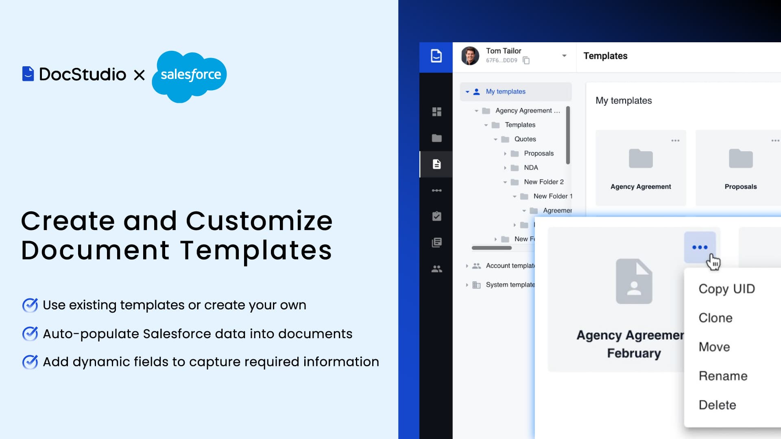The width and height of the screenshot is (781, 439).
Task: Open the workflow dots icon in sidebar
Action: (x=436, y=190)
